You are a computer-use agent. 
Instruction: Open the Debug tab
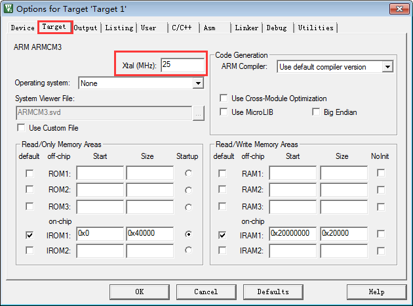(277, 28)
